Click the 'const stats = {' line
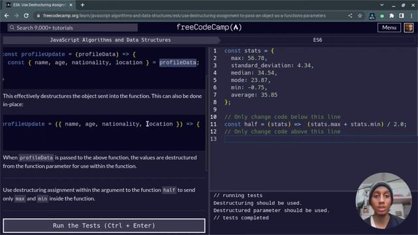The height and width of the screenshot is (235, 418). point(249,51)
